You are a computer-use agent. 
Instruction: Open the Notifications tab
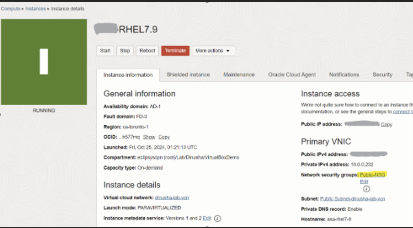tap(344, 75)
